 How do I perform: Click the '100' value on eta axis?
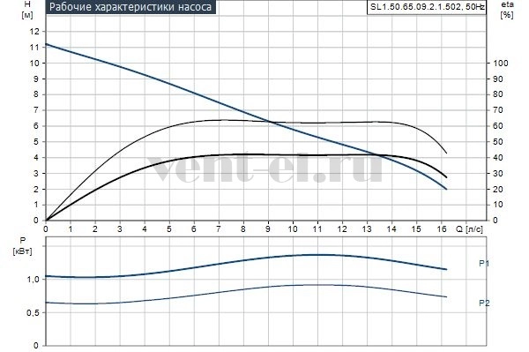point(501,64)
